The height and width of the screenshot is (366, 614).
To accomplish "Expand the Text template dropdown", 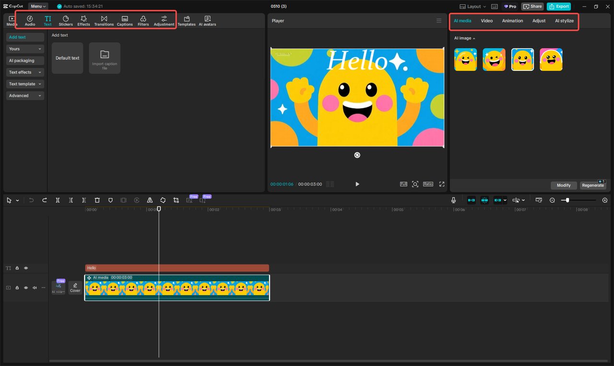I will pos(25,84).
